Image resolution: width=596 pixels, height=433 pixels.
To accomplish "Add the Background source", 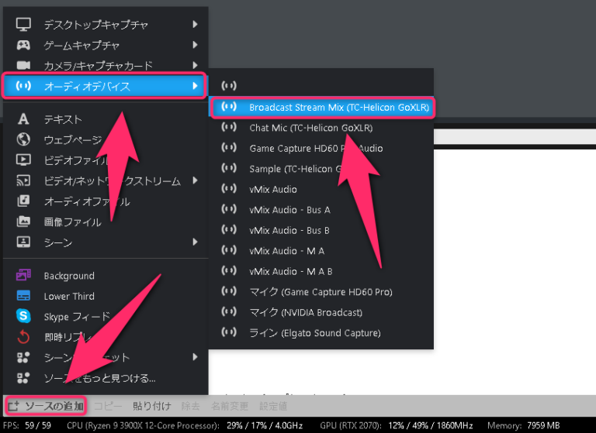I will [x=106, y=276].
